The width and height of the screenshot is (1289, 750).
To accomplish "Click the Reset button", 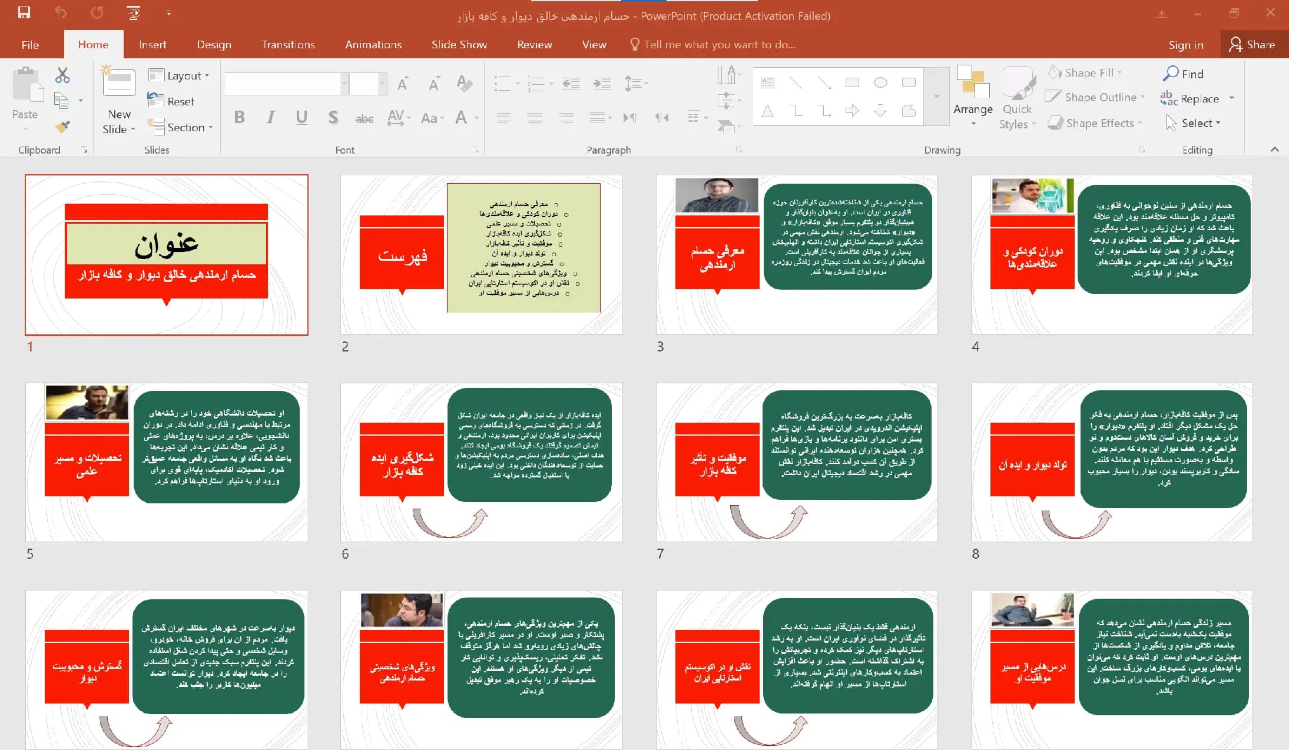I will 171,101.
